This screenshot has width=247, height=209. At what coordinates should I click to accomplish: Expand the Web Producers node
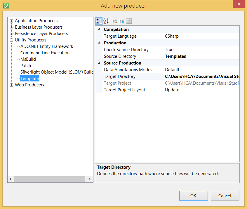pyautogui.click(x=12, y=85)
